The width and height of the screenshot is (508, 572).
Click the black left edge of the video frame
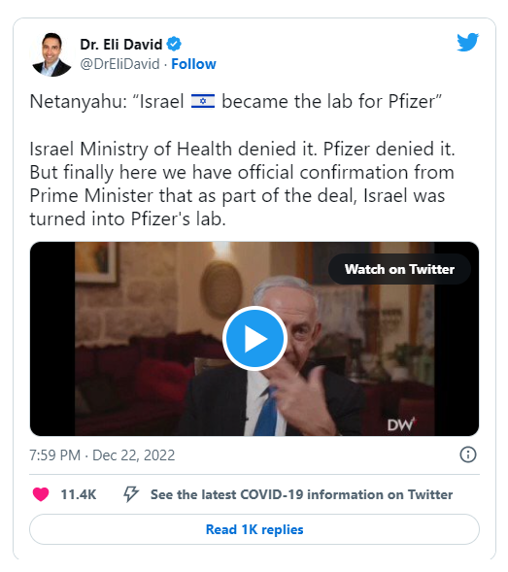[x=52, y=339]
